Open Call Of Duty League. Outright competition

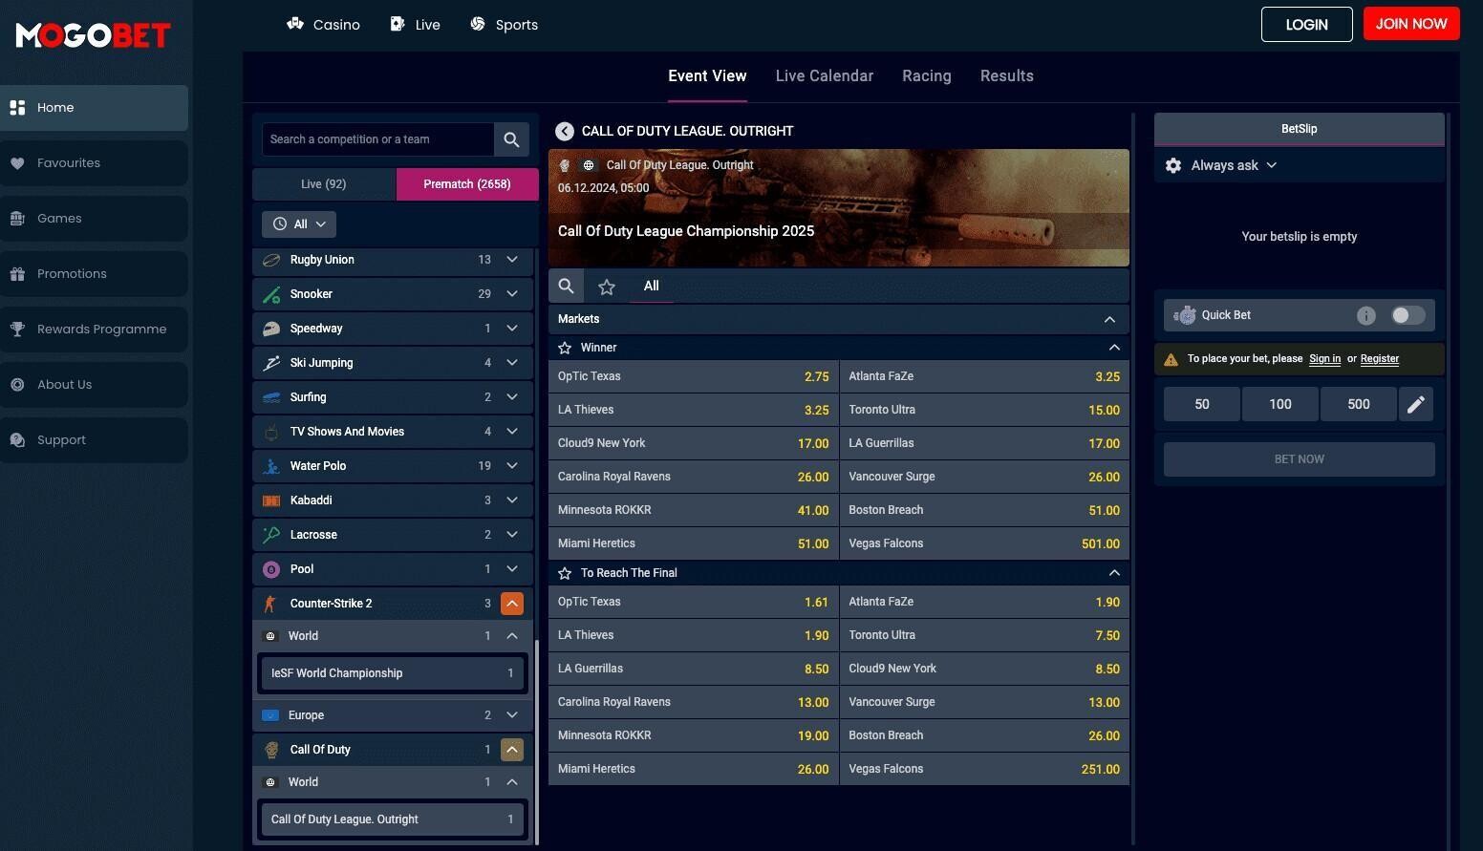[x=393, y=819]
